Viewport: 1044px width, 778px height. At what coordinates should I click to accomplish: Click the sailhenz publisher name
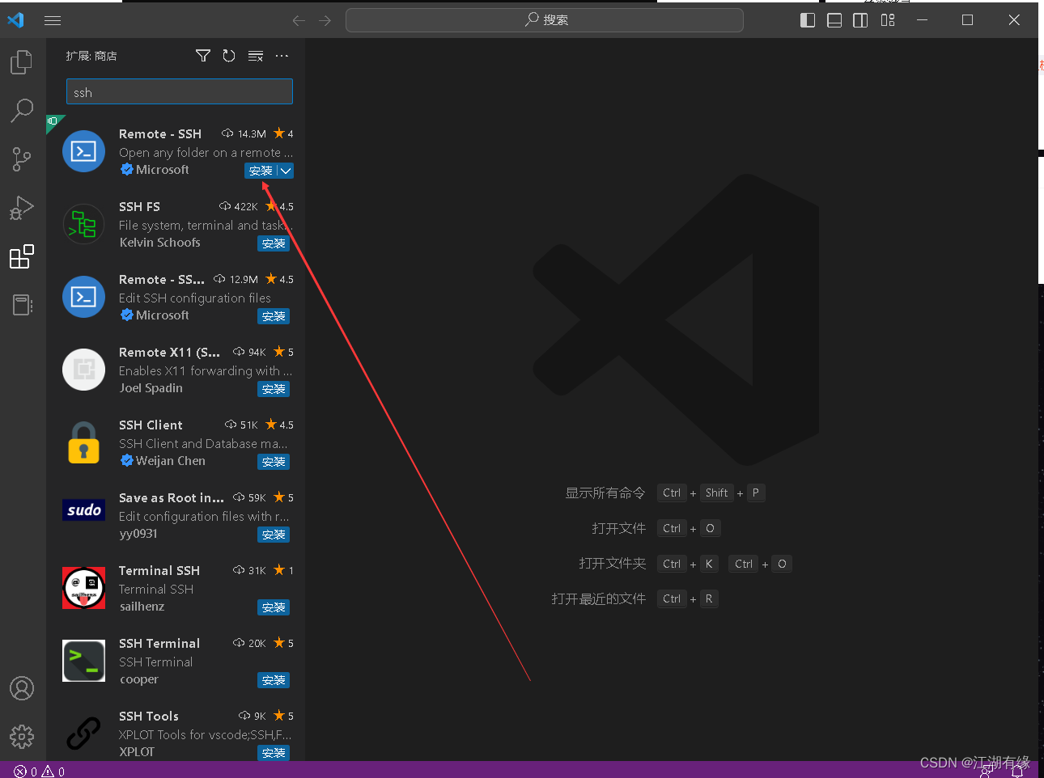coord(142,607)
